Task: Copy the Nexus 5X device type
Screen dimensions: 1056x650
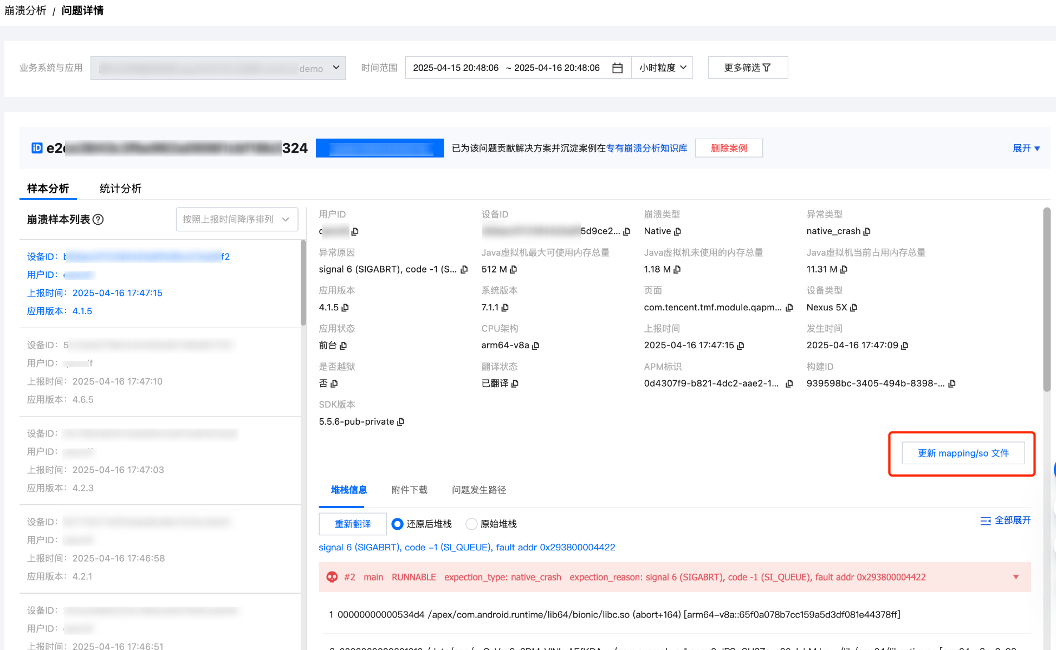Action: (x=854, y=308)
